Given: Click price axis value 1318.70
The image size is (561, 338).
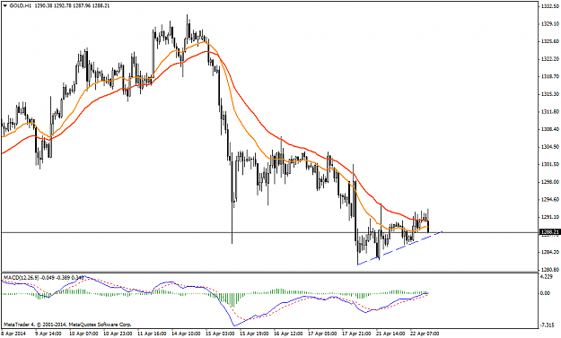Looking at the screenshot, I should pyautogui.click(x=550, y=76).
